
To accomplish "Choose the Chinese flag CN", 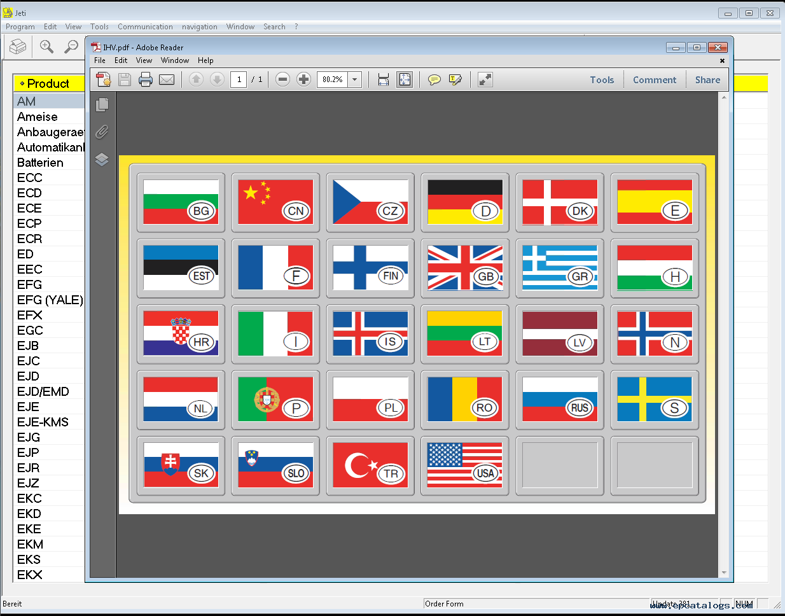I will [x=275, y=202].
